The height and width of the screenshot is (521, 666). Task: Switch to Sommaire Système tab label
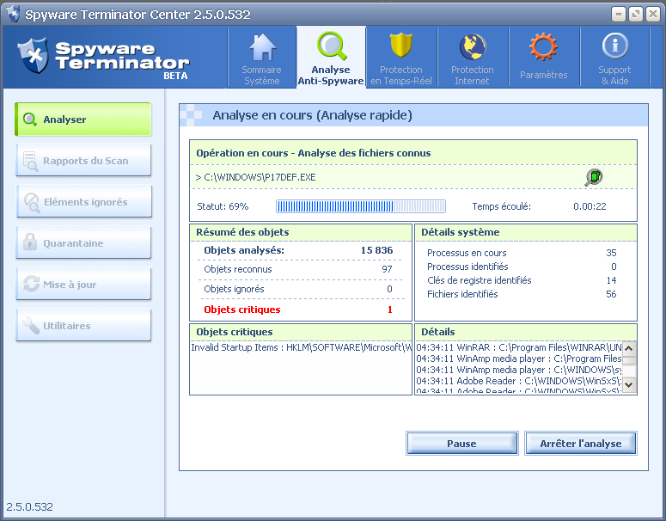point(261,75)
